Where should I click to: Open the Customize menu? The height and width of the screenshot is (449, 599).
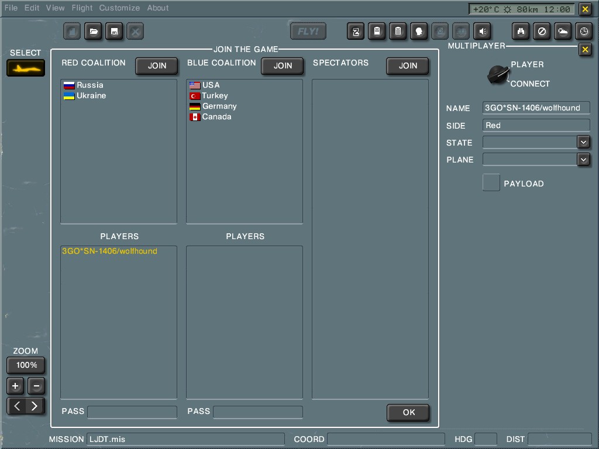tap(119, 8)
